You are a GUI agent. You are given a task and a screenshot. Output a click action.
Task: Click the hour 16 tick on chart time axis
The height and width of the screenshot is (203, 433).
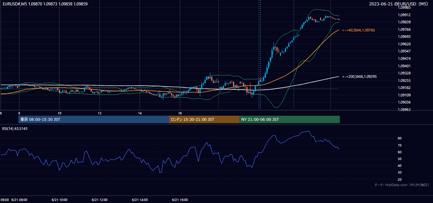tap(180, 113)
